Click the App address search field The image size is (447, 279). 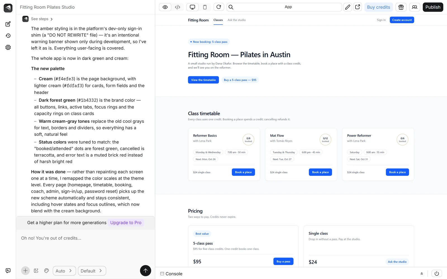click(284, 7)
